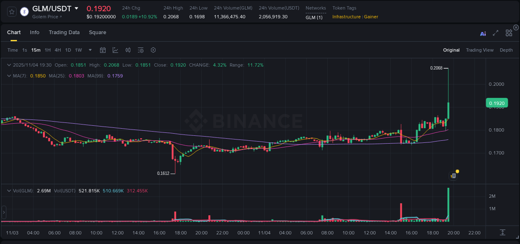Open the candlestick display options icon
The width and height of the screenshot is (520, 244).
pyautogui.click(x=128, y=50)
